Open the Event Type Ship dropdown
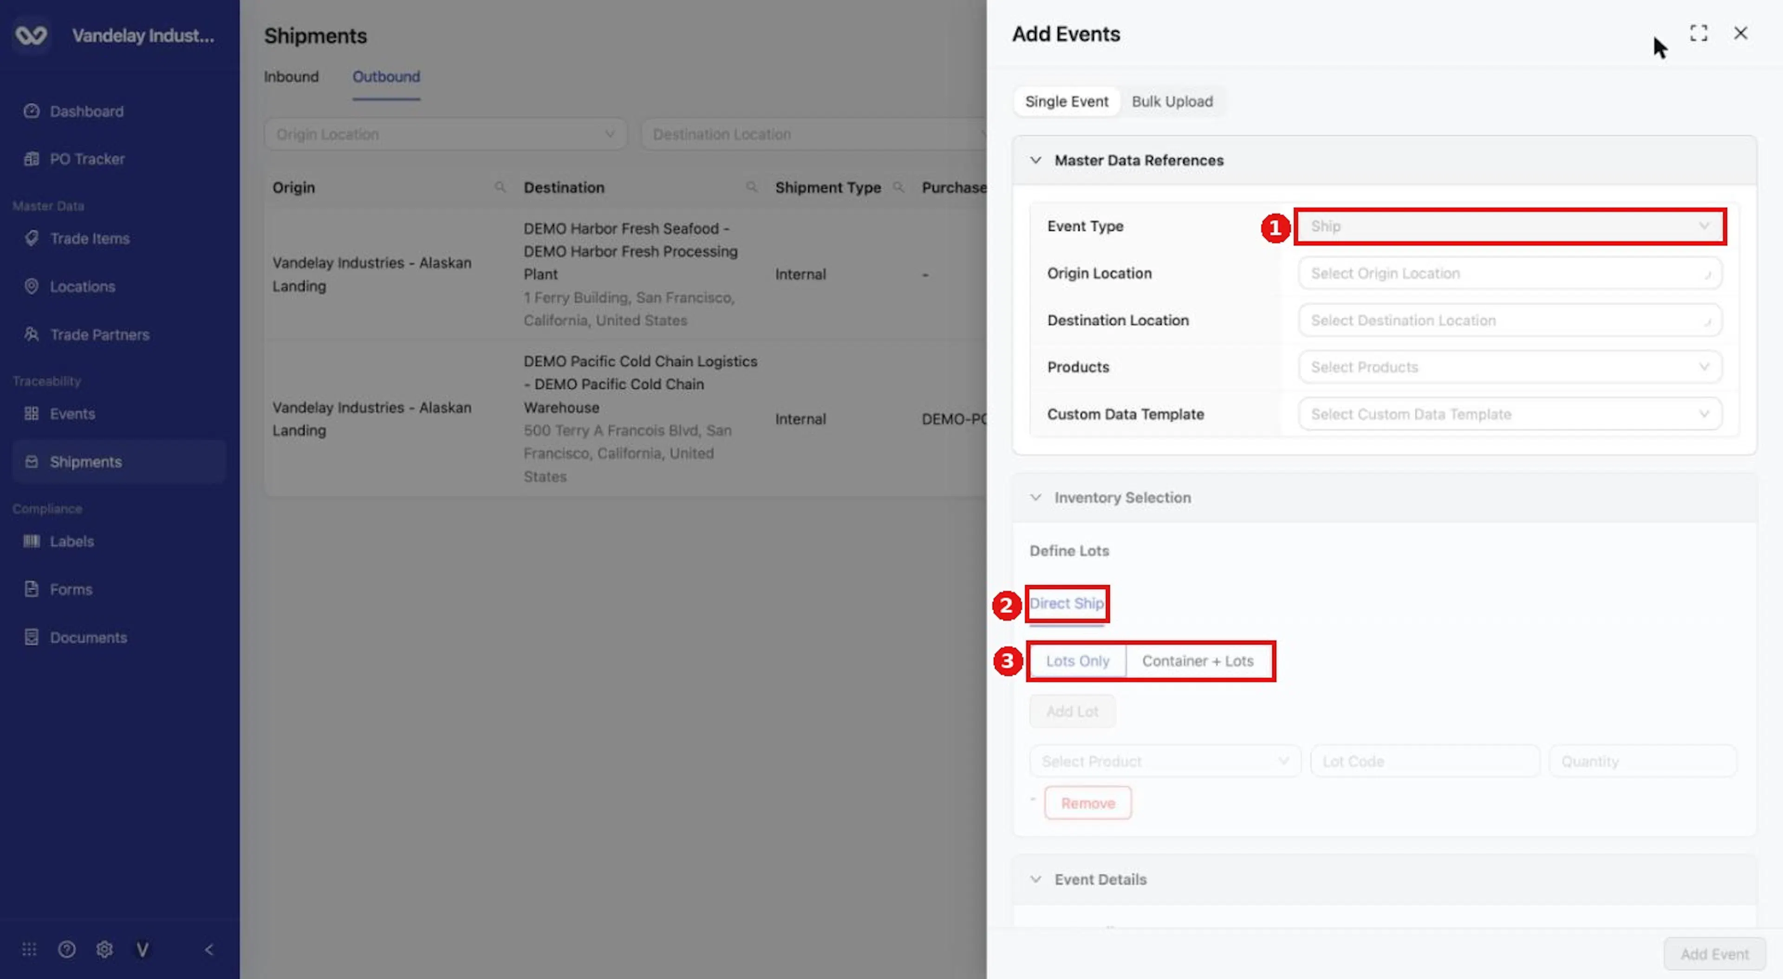 pyautogui.click(x=1510, y=226)
